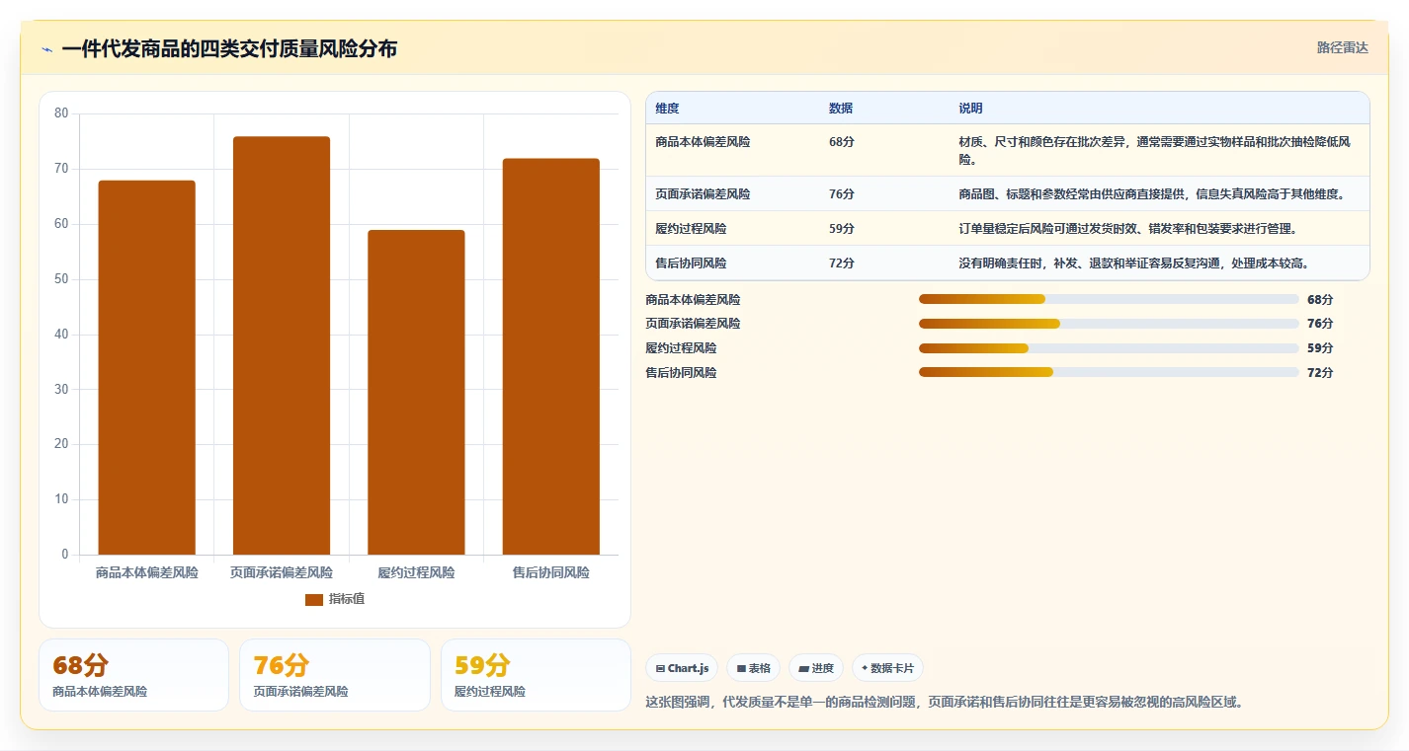Click the 68分 value in table
This screenshot has height=751, width=1409.
(842, 142)
